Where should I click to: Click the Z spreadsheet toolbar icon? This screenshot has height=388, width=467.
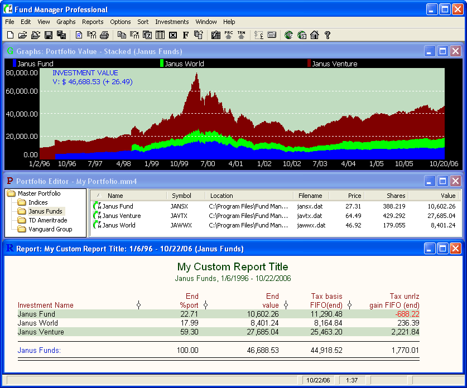(147, 35)
